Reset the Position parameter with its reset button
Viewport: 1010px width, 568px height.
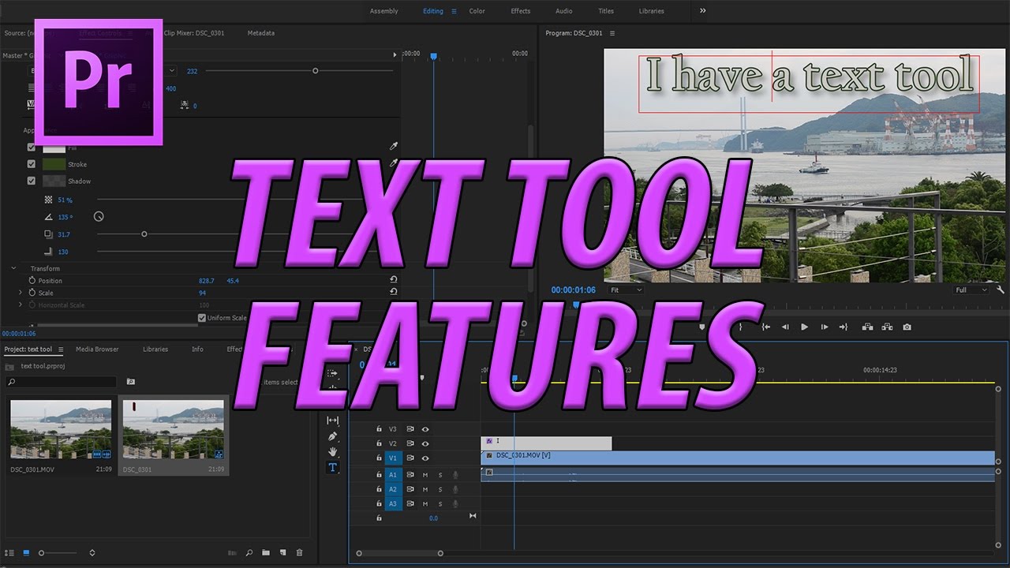click(393, 280)
